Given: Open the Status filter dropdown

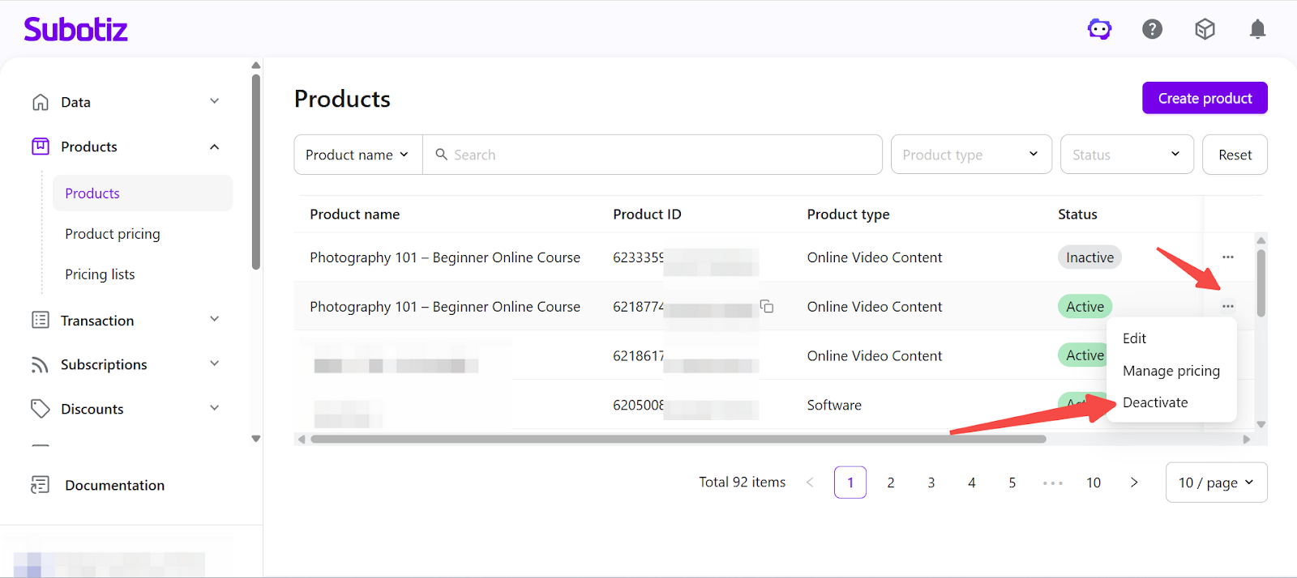Looking at the screenshot, I should click(x=1126, y=155).
